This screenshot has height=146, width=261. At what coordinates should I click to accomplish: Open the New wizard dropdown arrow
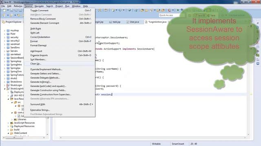tap(8, 11)
